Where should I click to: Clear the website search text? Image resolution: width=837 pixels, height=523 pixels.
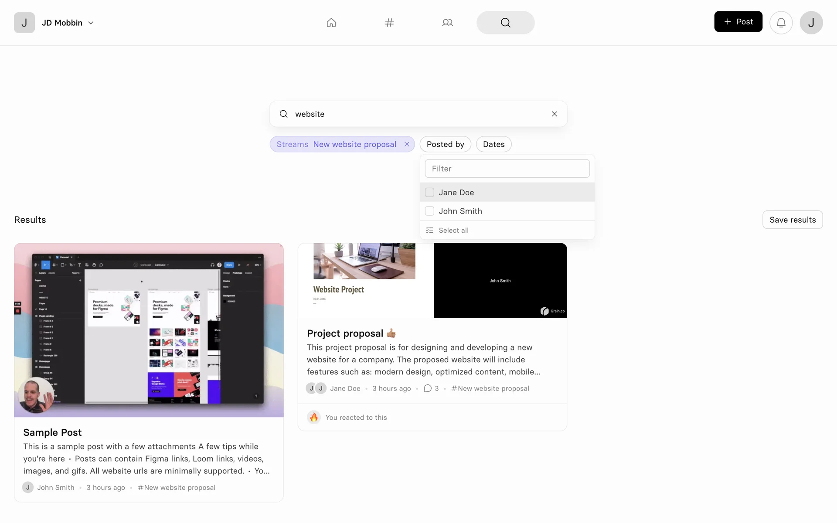tap(554, 114)
